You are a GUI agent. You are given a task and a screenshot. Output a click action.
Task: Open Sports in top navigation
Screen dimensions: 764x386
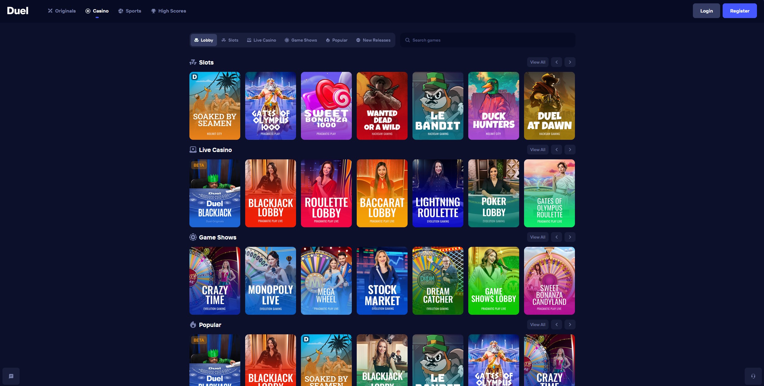click(130, 11)
